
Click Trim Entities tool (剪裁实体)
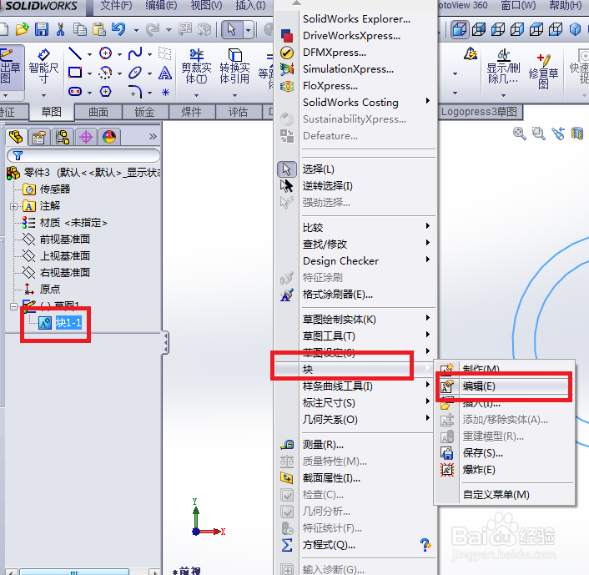(196, 68)
